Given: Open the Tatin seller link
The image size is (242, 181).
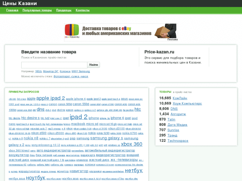Looking at the screenshot, I should [x=171, y=119].
